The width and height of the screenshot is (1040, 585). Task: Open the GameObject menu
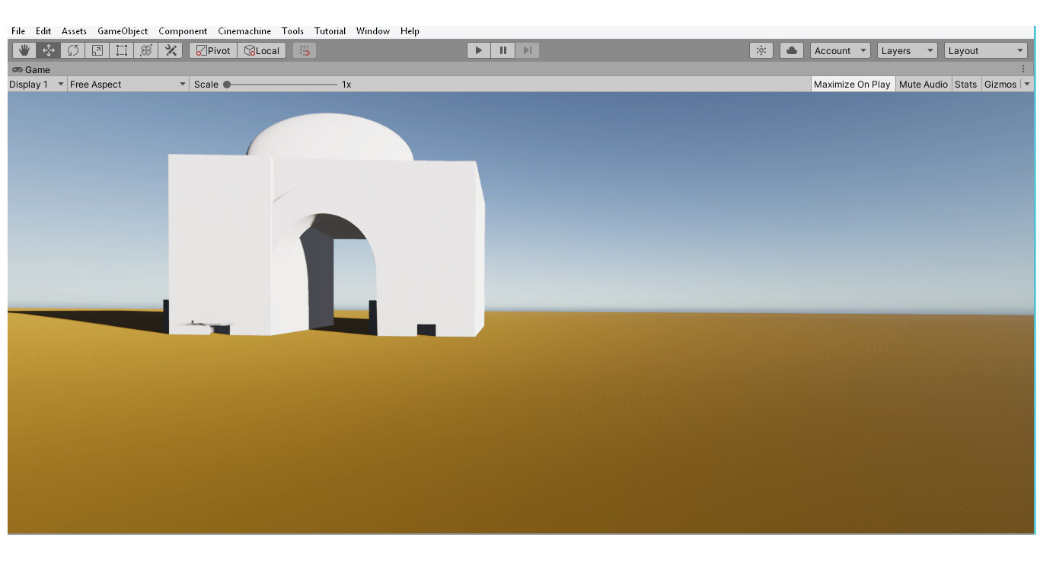(x=123, y=31)
